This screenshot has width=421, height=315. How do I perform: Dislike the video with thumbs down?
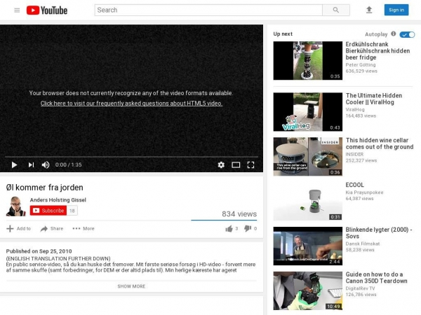248,228
